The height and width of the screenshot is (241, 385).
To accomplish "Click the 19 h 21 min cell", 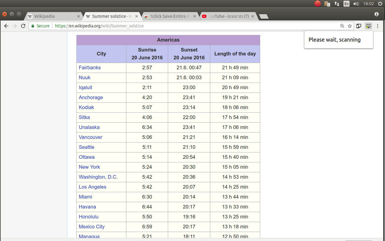I will pos(235,97).
